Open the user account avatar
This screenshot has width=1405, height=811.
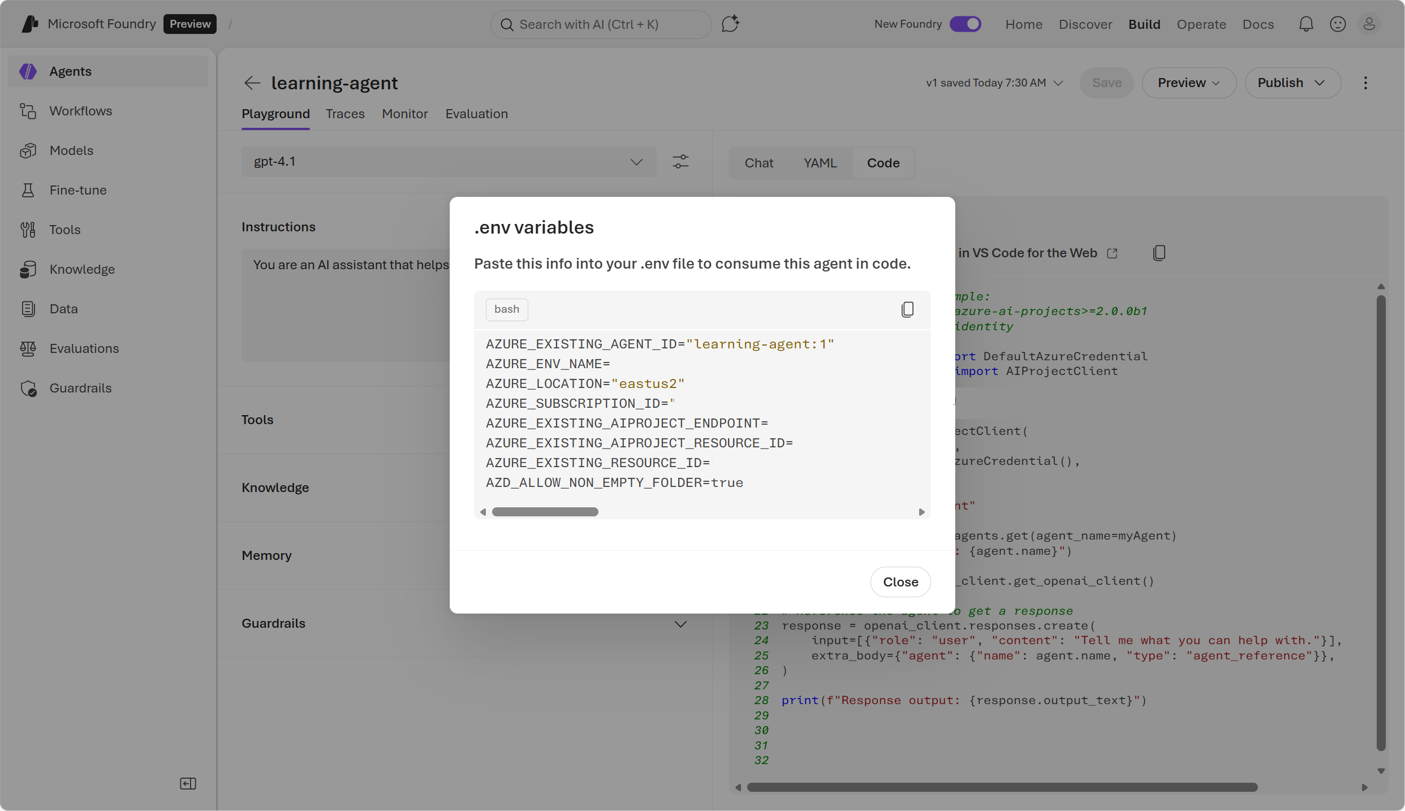coord(1369,24)
